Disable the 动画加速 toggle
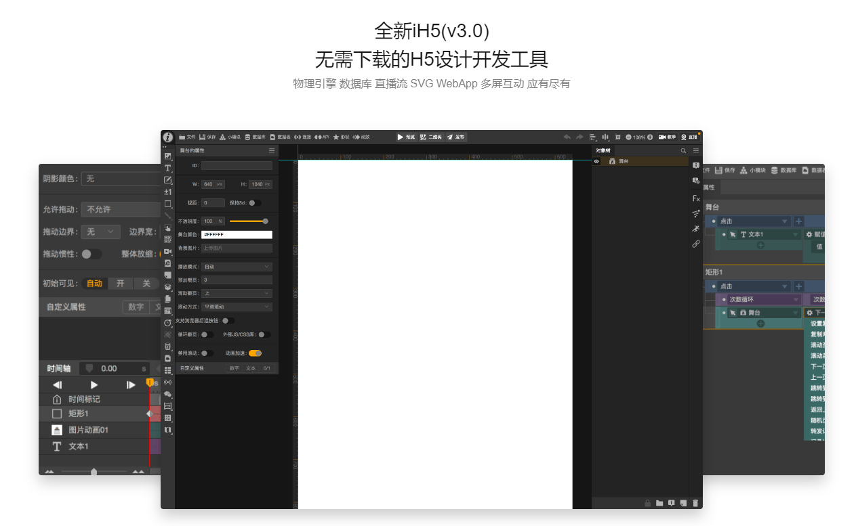This screenshot has height=526, width=856. click(255, 353)
